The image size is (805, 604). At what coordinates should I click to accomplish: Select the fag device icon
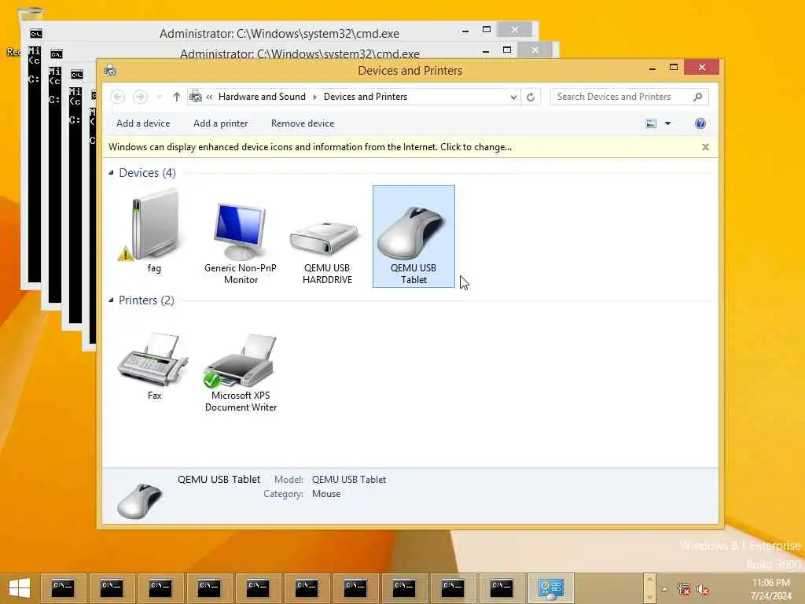tap(154, 230)
